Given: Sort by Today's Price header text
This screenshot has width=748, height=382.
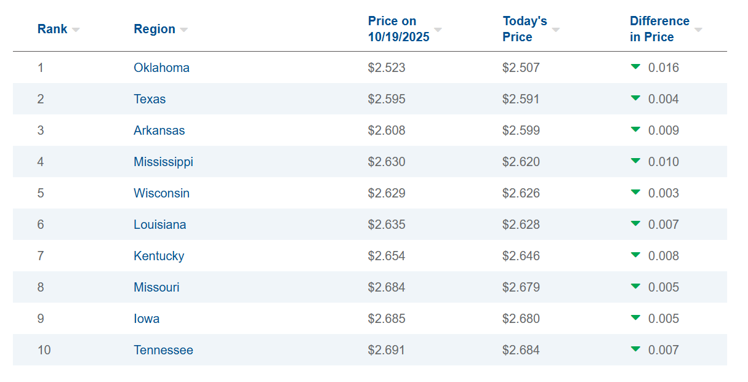Looking at the screenshot, I should 524,29.
